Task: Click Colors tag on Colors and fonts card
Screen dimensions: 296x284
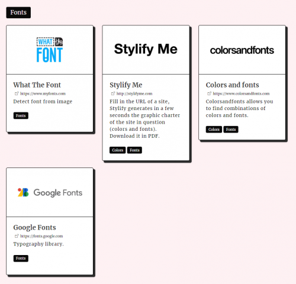Action: [214, 130]
